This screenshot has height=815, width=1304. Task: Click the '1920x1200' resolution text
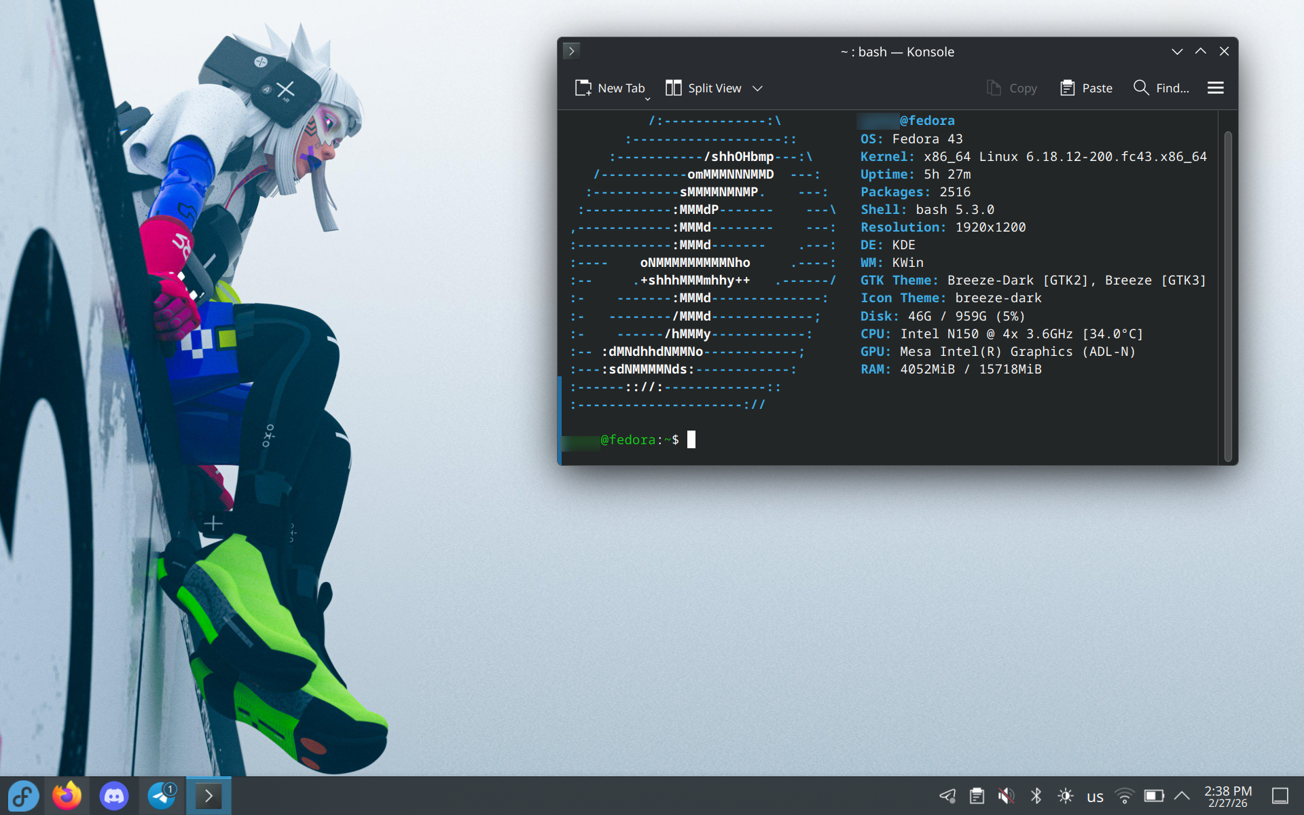pos(990,227)
